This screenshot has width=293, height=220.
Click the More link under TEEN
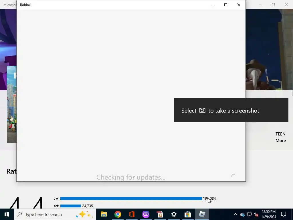click(281, 141)
